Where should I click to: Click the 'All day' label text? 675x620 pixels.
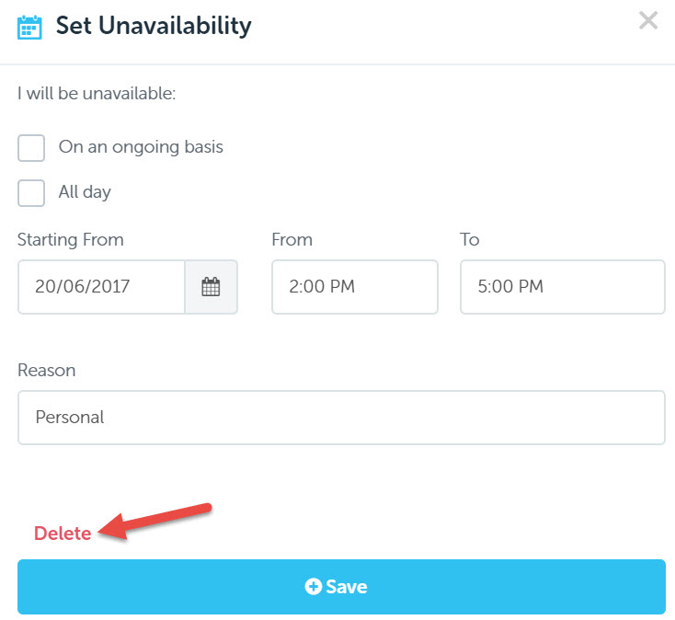85,192
